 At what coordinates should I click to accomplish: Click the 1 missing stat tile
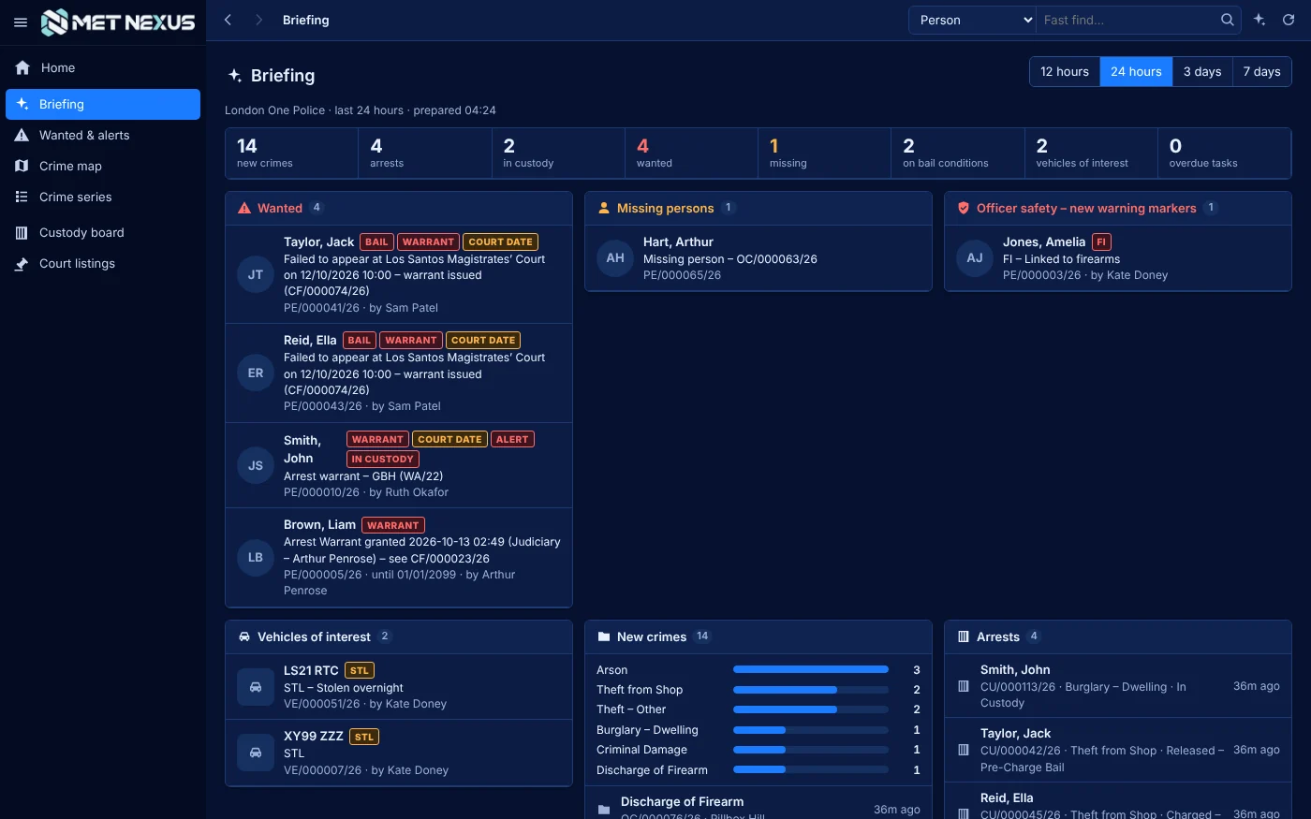pyautogui.click(x=824, y=154)
